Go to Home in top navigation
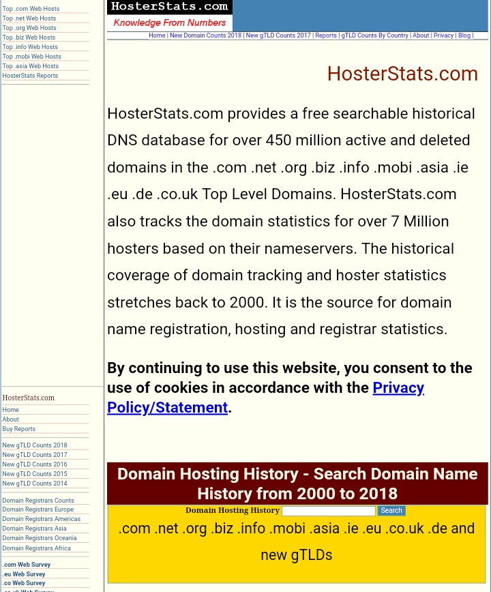This screenshot has width=491, height=592. [x=157, y=35]
